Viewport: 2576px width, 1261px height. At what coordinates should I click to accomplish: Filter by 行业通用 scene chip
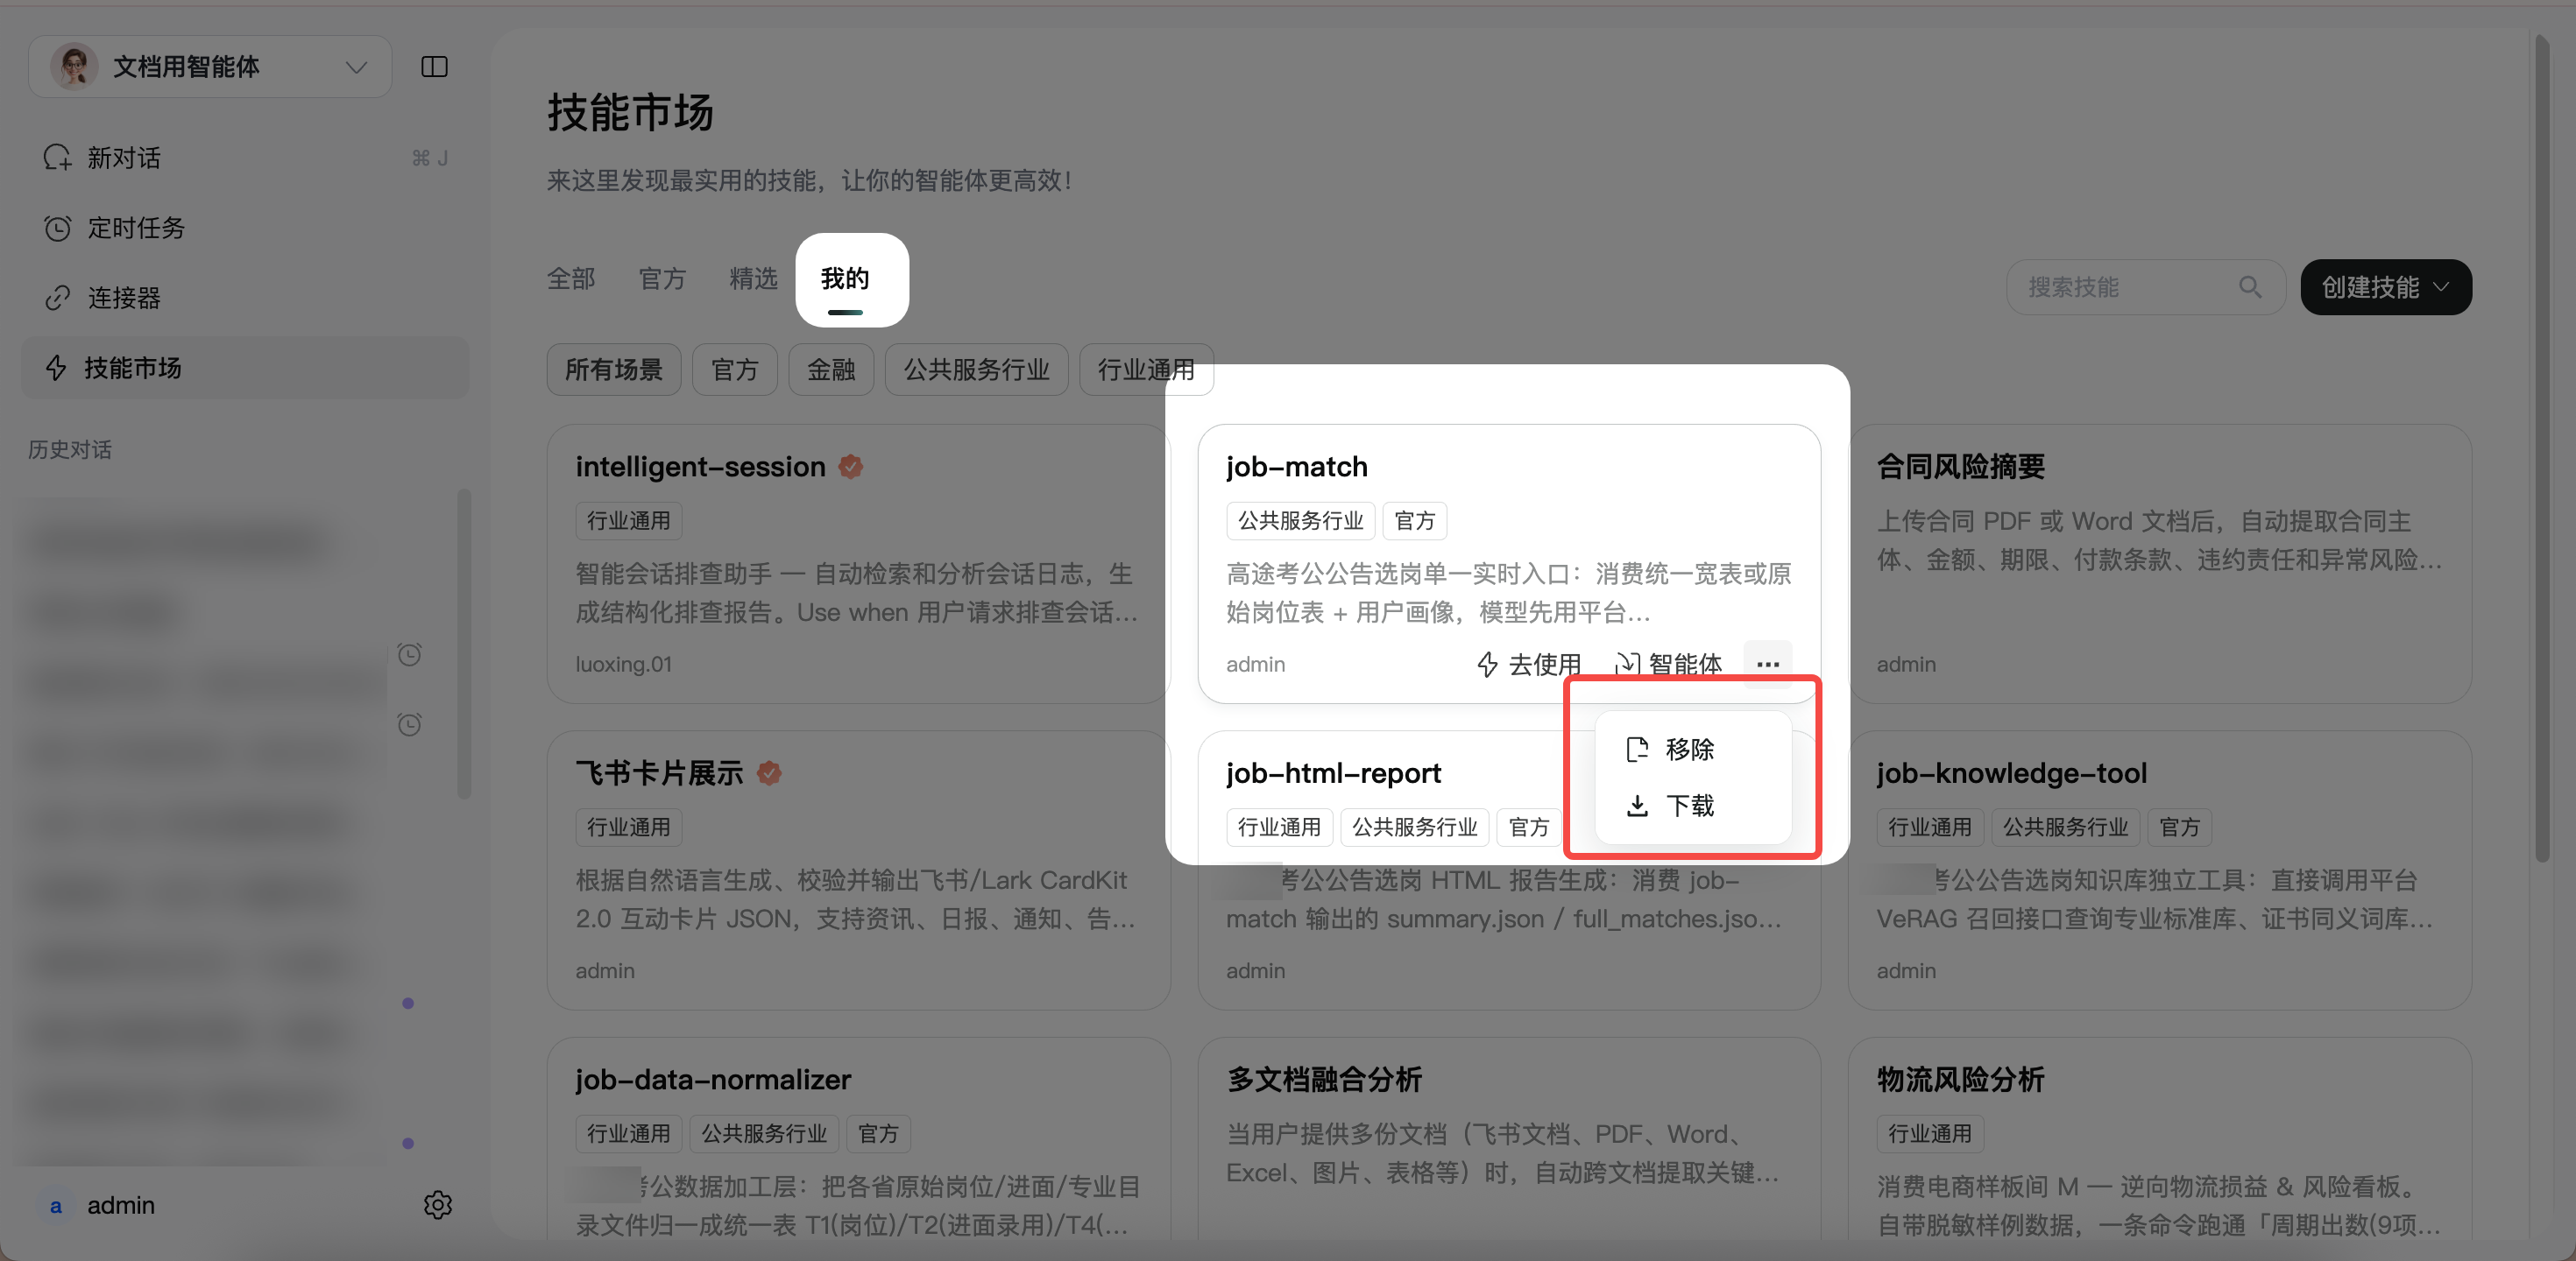pyautogui.click(x=1146, y=370)
